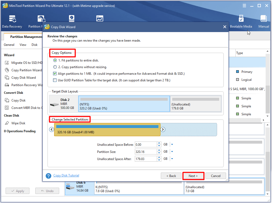The width and height of the screenshot is (272, 203).
Task: Click the Undo button
Action: click(x=47, y=191)
